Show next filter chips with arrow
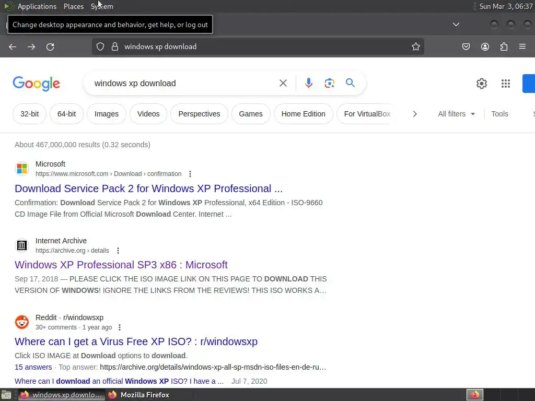This screenshot has width=535, height=401. (x=415, y=114)
